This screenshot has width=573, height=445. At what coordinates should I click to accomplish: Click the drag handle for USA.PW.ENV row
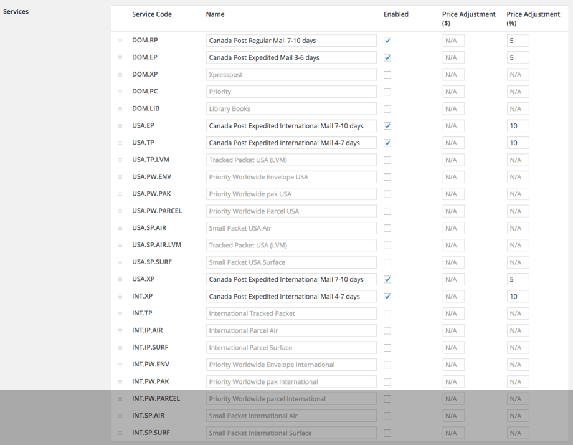[x=120, y=177]
